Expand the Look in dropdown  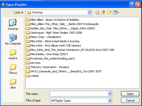[89, 12]
